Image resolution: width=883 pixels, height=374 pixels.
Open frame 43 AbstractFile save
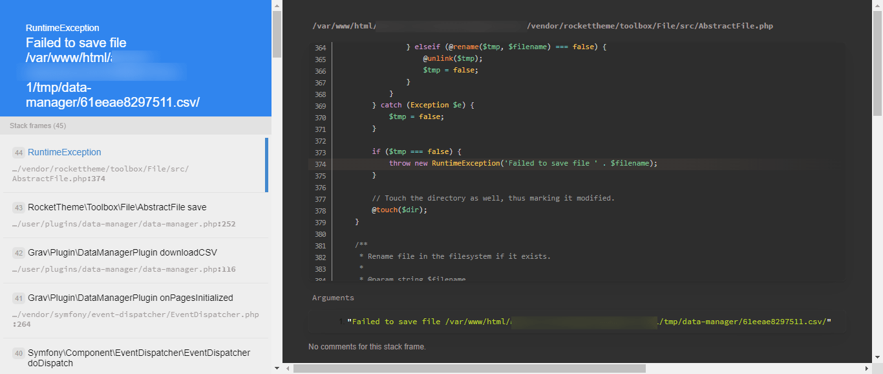134,215
